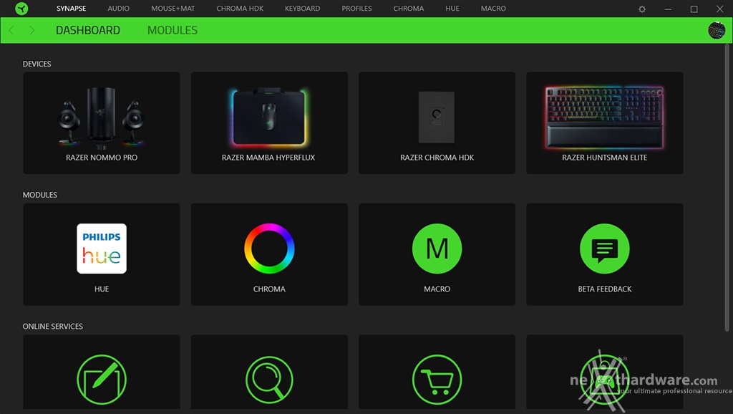Open the user profile avatar
Screen dimensions: 733x414
point(716,30)
